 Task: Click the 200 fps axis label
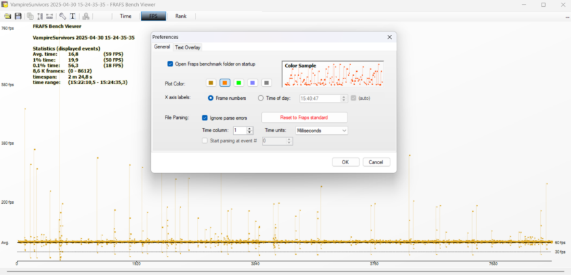click(x=8, y=202)
